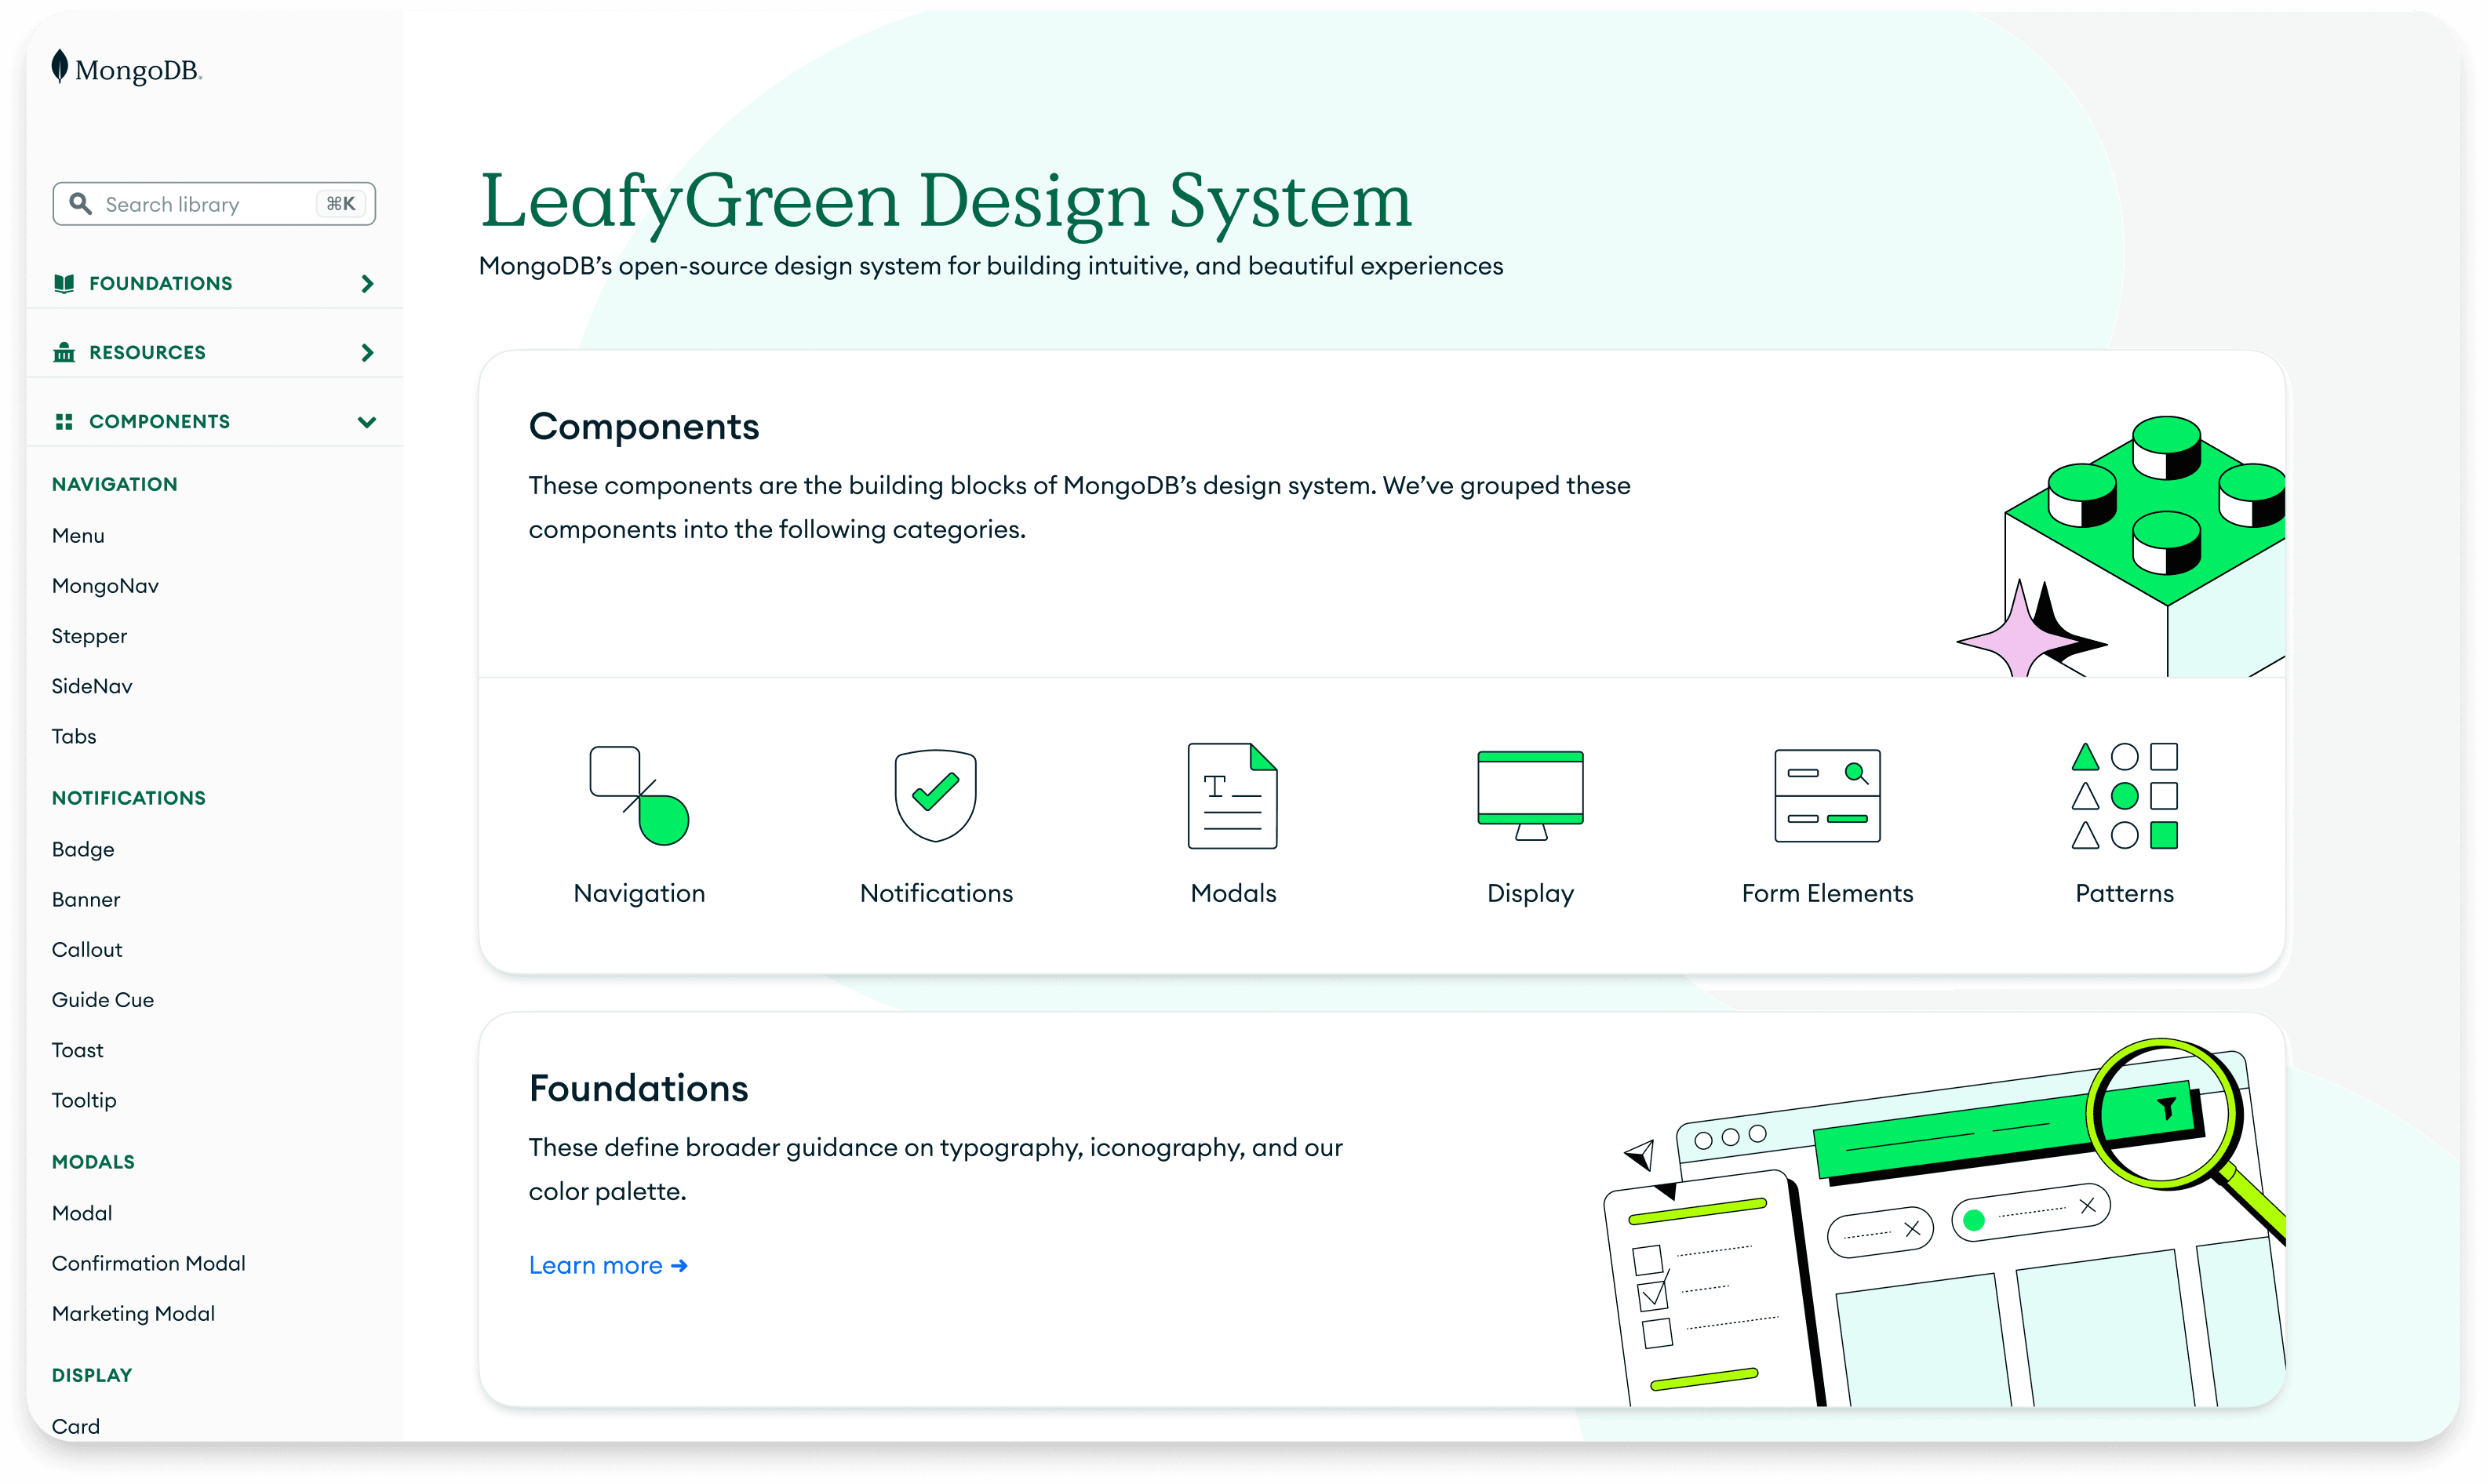
Task: Click the search magnifier icon
Action: click(x=80, y=204)
